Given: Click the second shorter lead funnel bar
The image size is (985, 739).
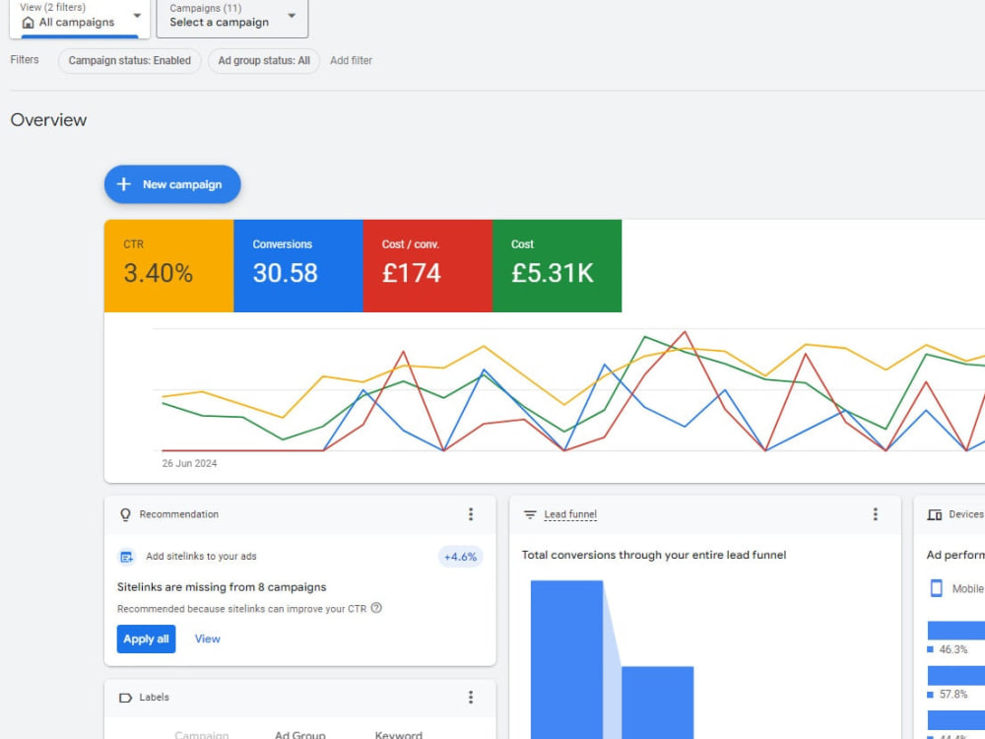Looking at the screenshot, I should (658, 703).
